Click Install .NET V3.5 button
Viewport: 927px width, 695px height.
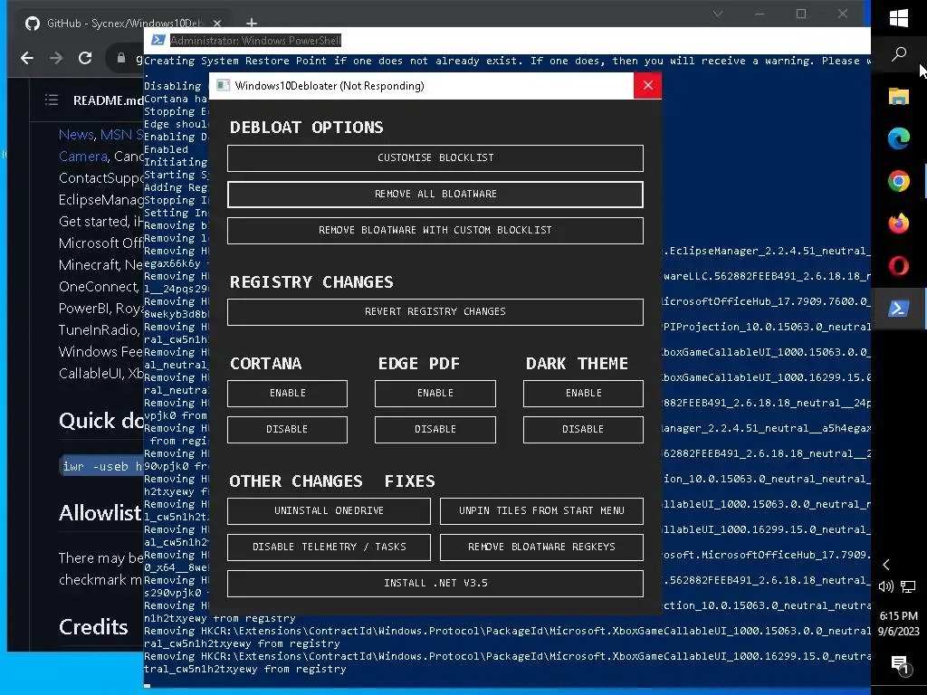[x=435, y=583]
